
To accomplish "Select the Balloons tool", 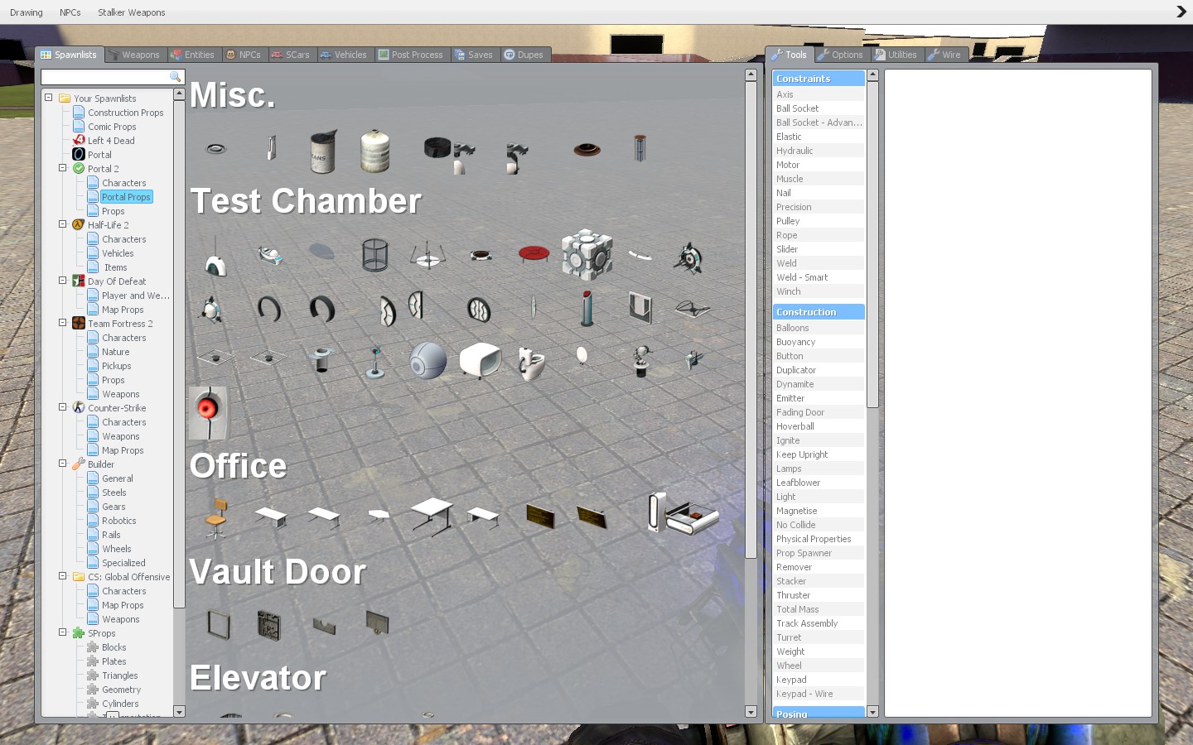I will coord(819,328).
